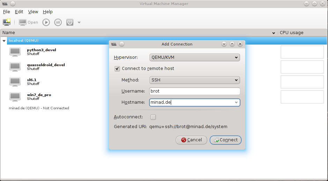Click the quasseldroid_devel monitor icon
Viewport: 328px width, 181px height.
click(15, 67)
